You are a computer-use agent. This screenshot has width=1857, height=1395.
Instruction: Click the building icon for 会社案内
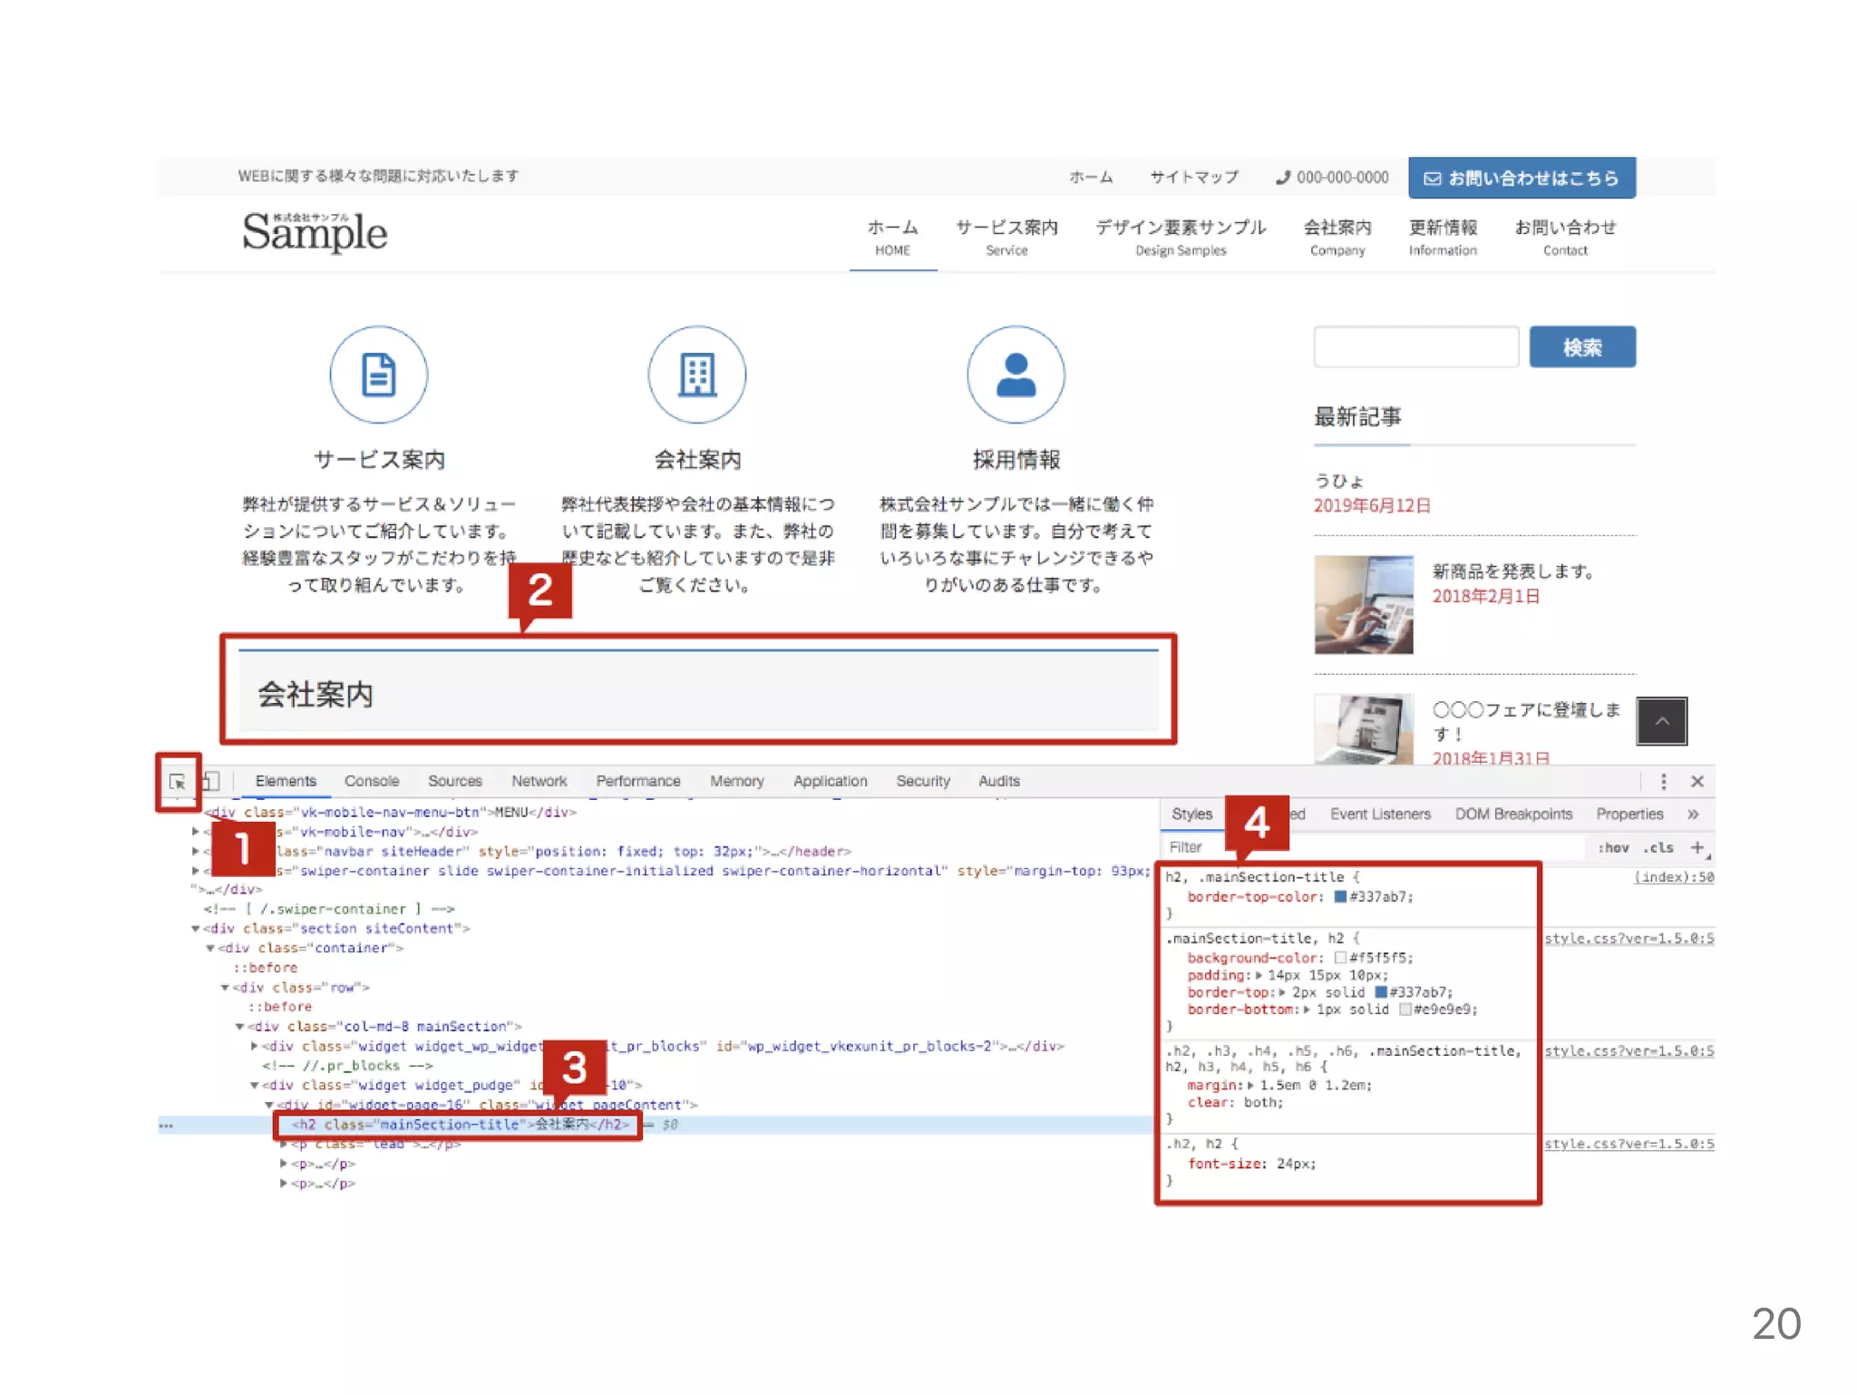tap(696, 375)
